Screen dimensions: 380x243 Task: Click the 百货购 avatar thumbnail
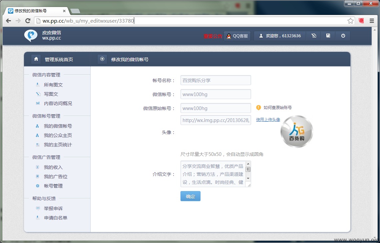[x=297, y=131]
